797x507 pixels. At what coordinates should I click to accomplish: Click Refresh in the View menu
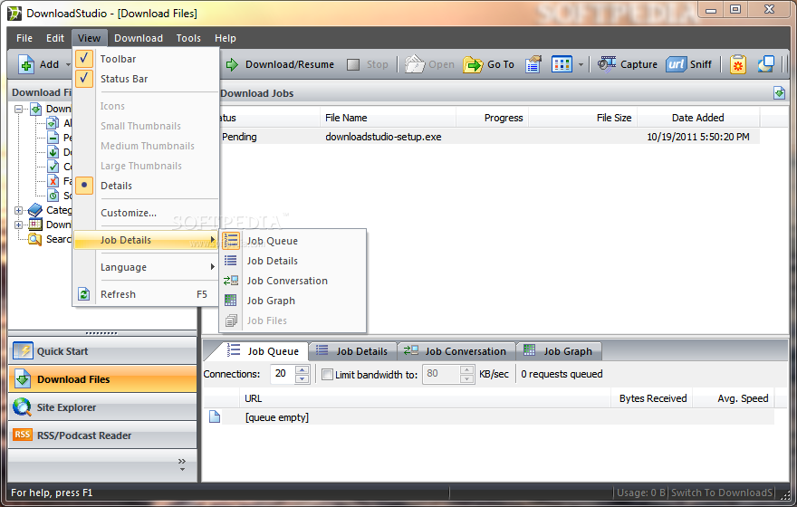(x=147, y=294)
